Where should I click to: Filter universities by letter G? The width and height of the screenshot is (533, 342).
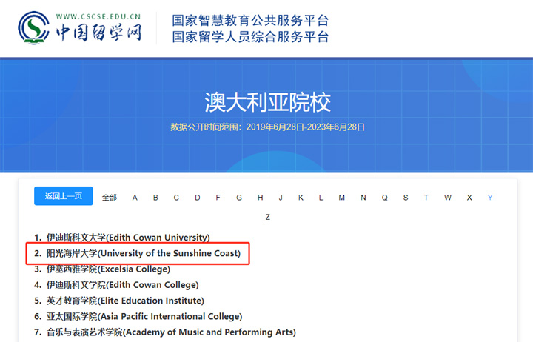[239, 198]
